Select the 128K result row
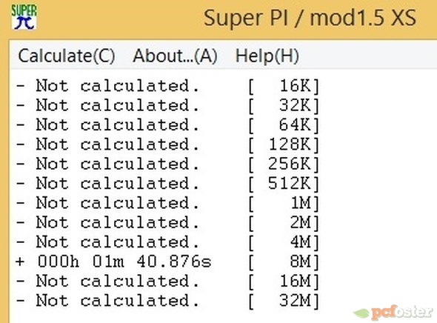437x323 pixels. 168,144
